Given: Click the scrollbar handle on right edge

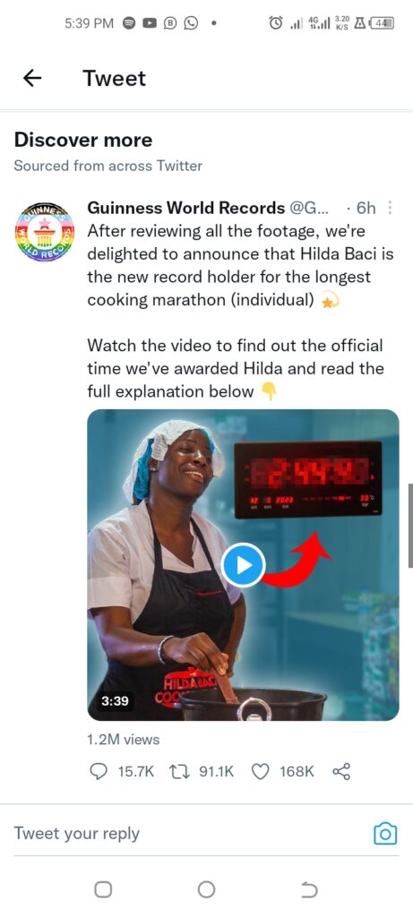Looking at the screenshot, I should pos(410,525).
